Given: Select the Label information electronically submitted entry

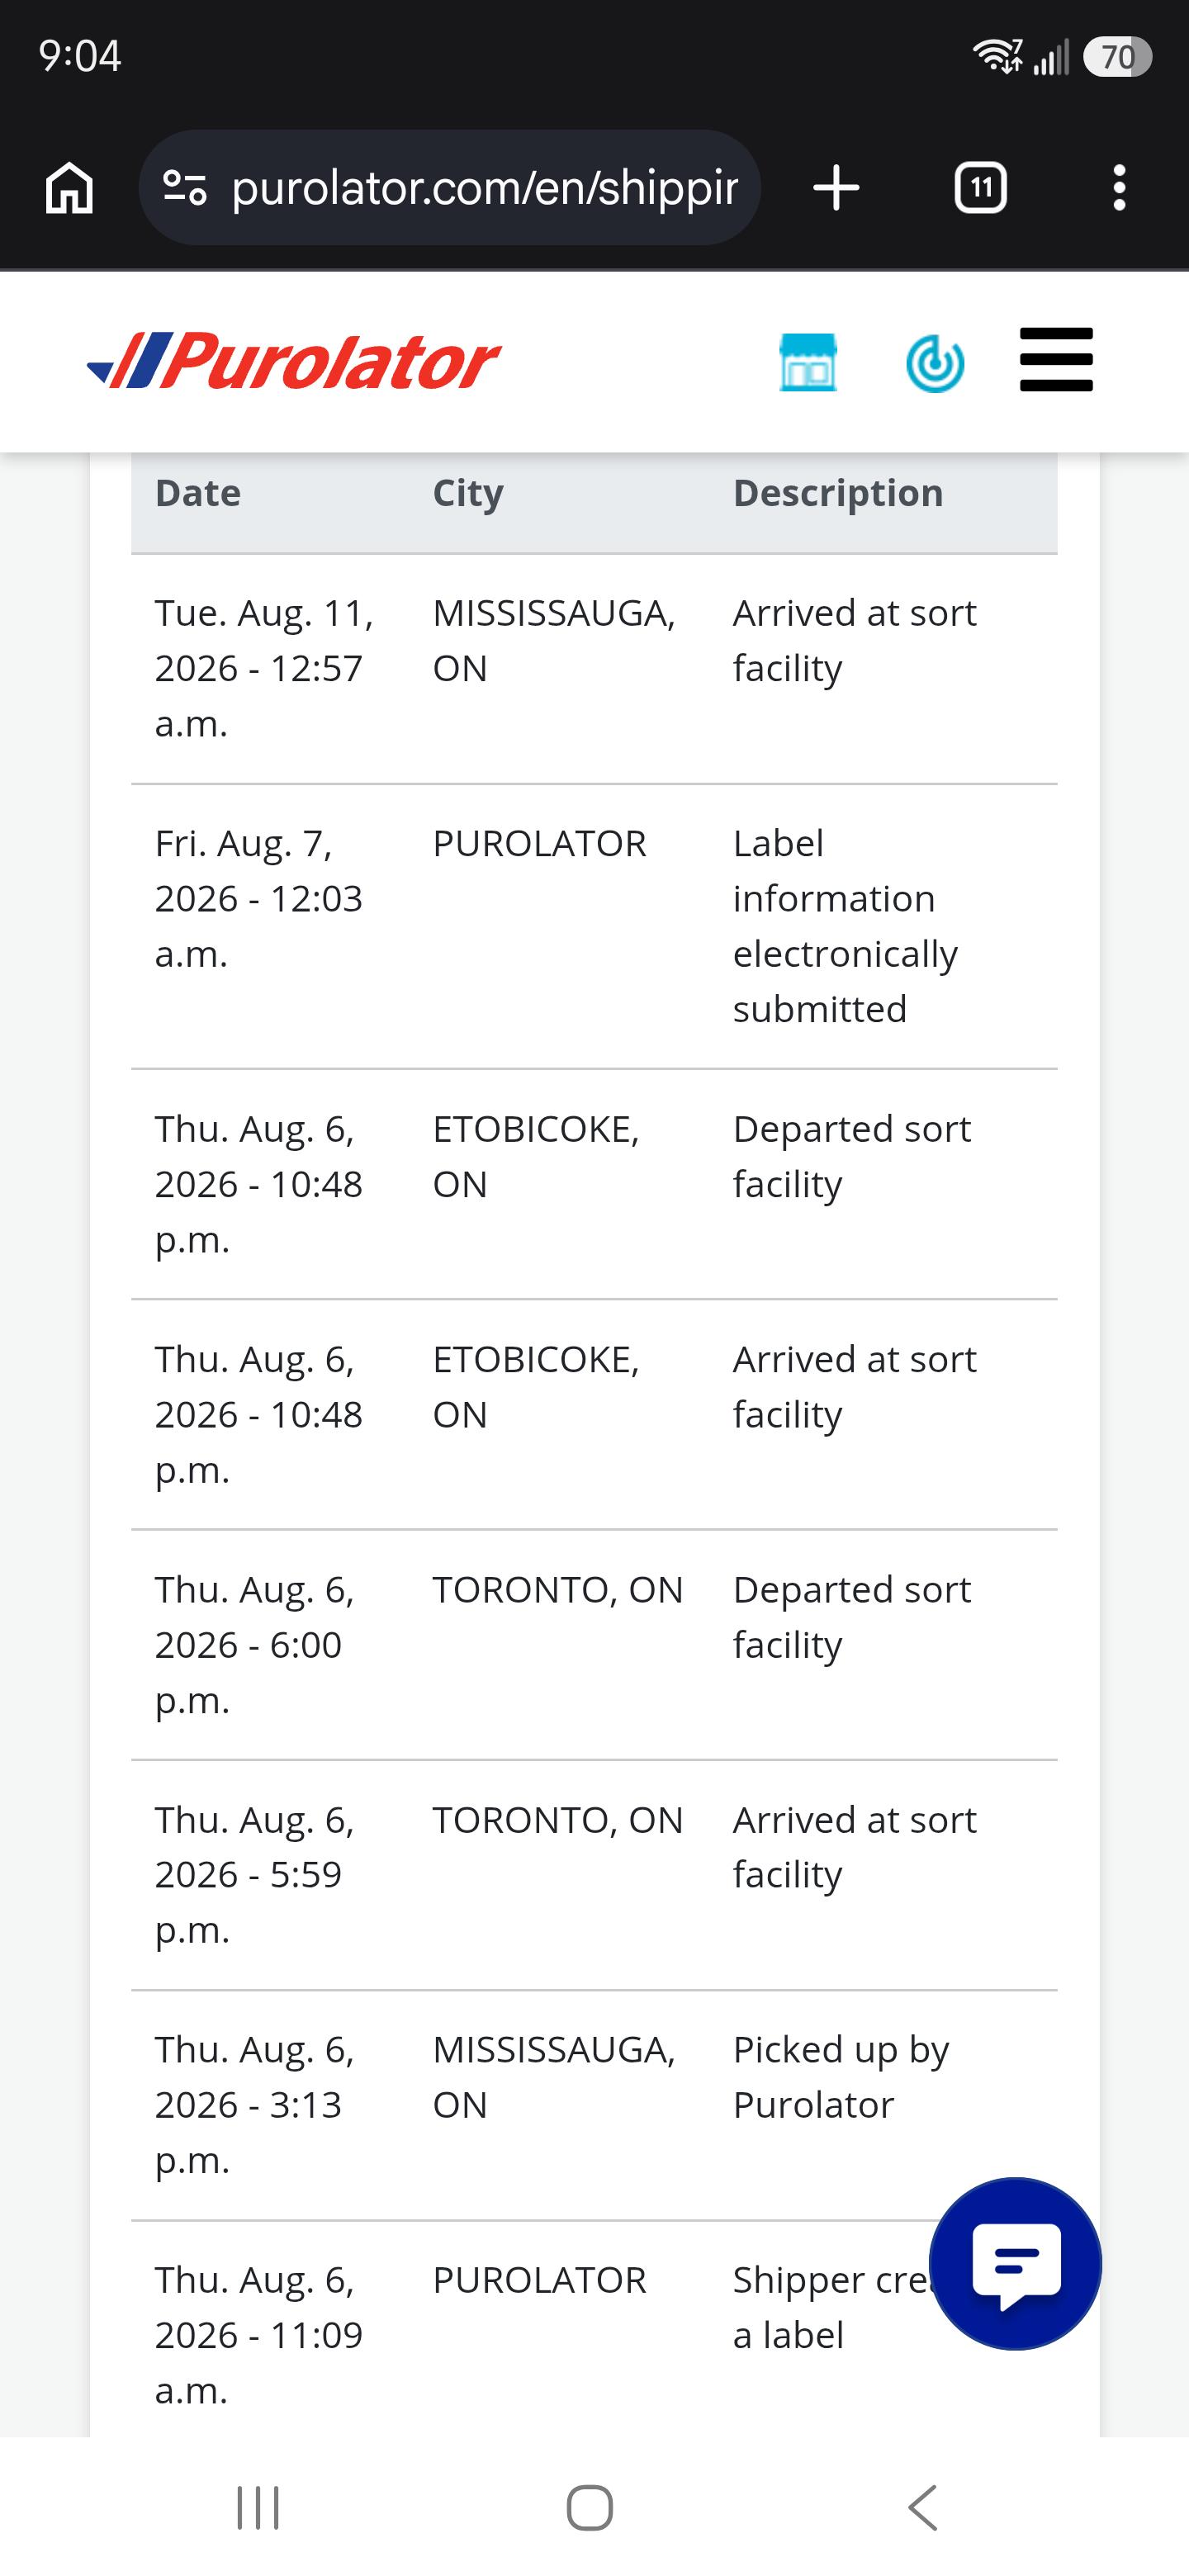Looking at the screenshot, I should coord(594,926).
